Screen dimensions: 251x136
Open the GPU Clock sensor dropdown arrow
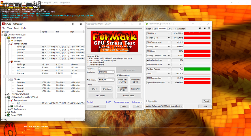169,33
